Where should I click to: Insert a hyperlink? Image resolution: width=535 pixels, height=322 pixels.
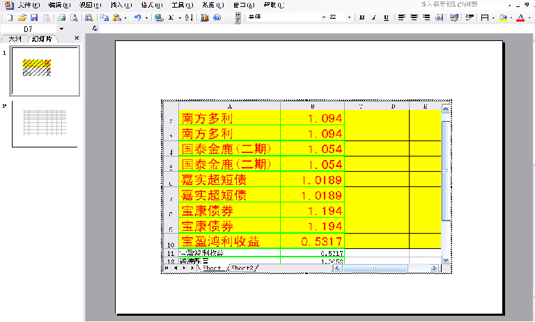[x=159, y=17]
